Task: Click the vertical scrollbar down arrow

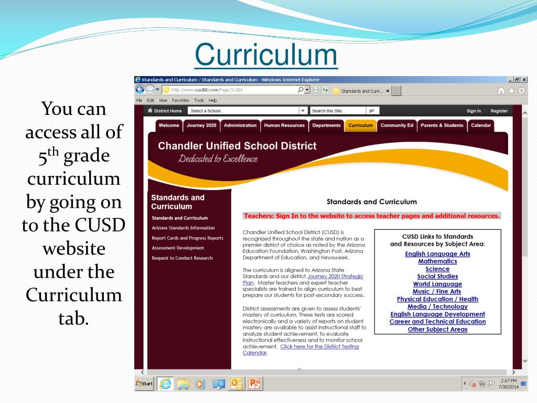Action: (x=525, y=361)
